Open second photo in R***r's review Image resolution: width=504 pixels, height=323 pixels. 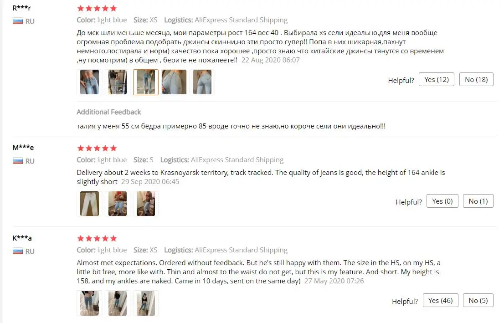pos(118,82)
